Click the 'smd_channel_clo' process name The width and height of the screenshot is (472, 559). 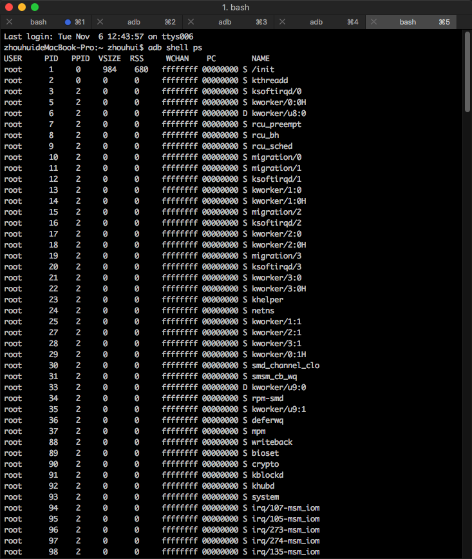(x=285, y=366)
